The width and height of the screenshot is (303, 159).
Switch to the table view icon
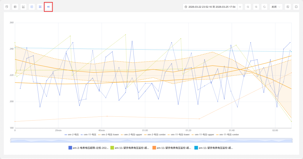[15, 7]
